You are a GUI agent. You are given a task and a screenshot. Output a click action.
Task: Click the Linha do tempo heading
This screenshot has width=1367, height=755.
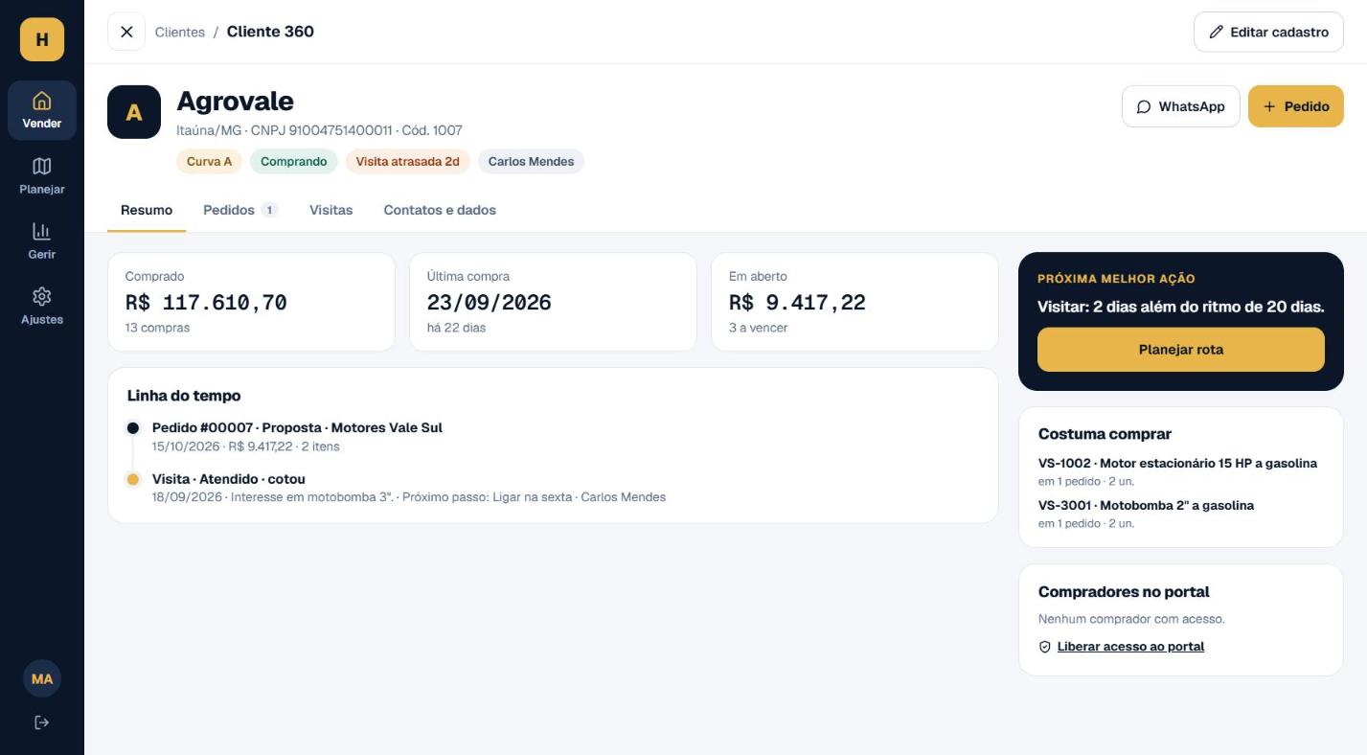click(x=184, y=396)
